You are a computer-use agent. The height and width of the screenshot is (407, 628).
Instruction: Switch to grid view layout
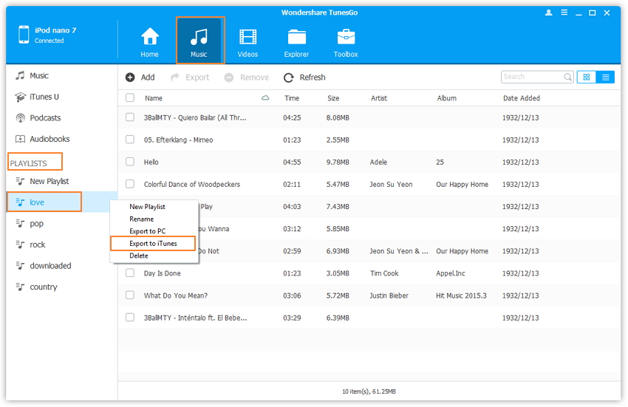[x=586, y=77]
